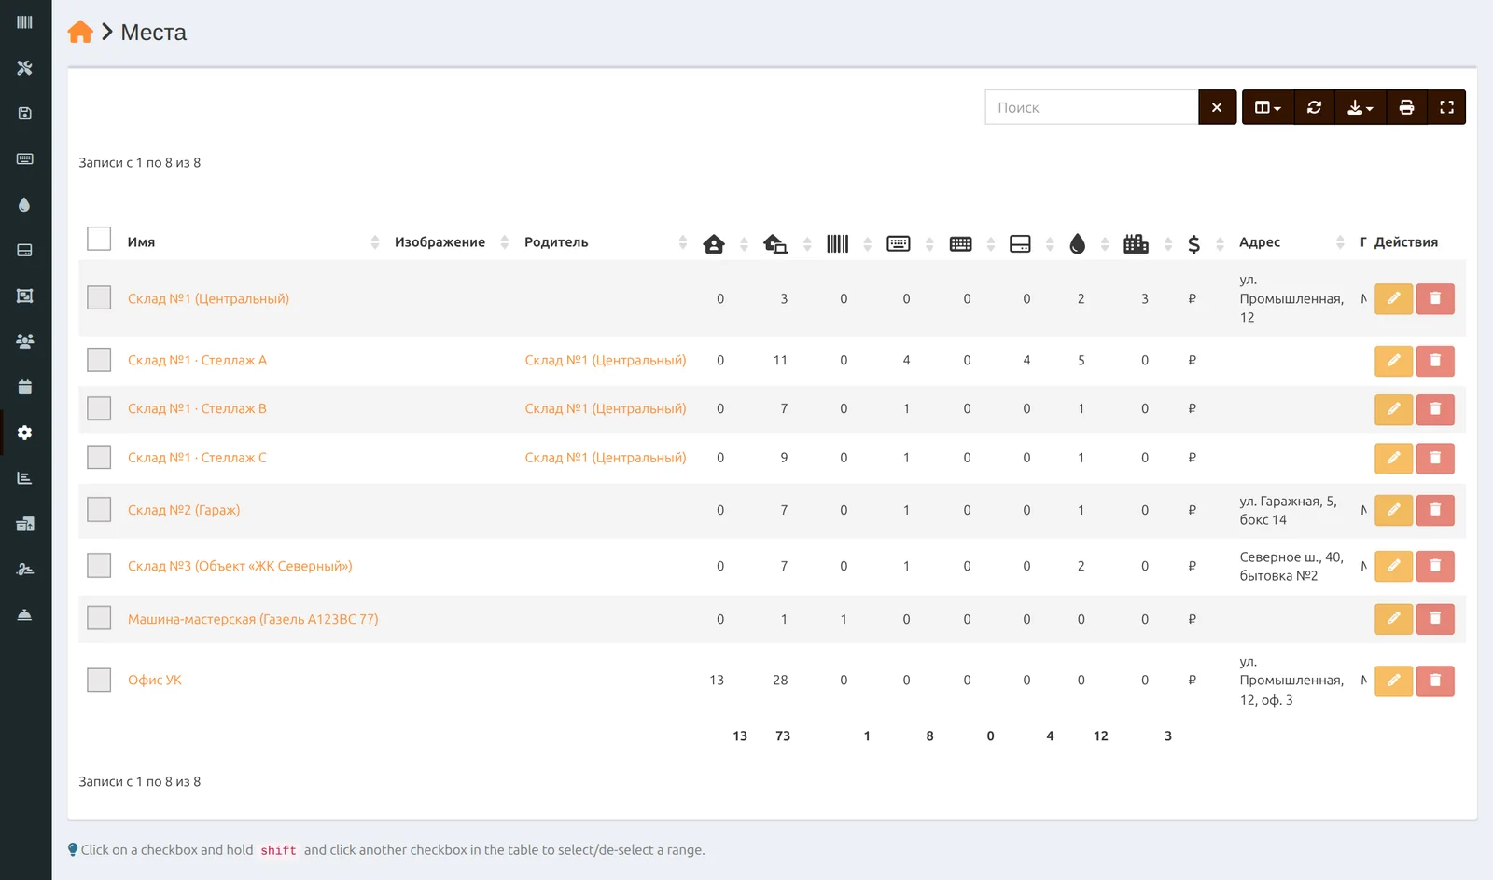Sort by the Адрес column header

(x=1260, y=242)
